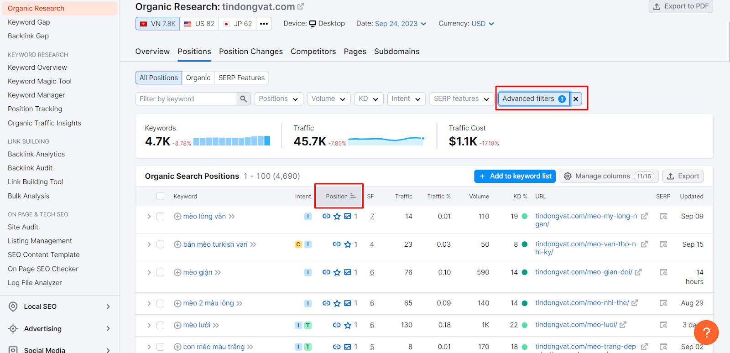Click the Manage columns button
This screenshot has width=730, height=353.
click(x=609, y=176)
